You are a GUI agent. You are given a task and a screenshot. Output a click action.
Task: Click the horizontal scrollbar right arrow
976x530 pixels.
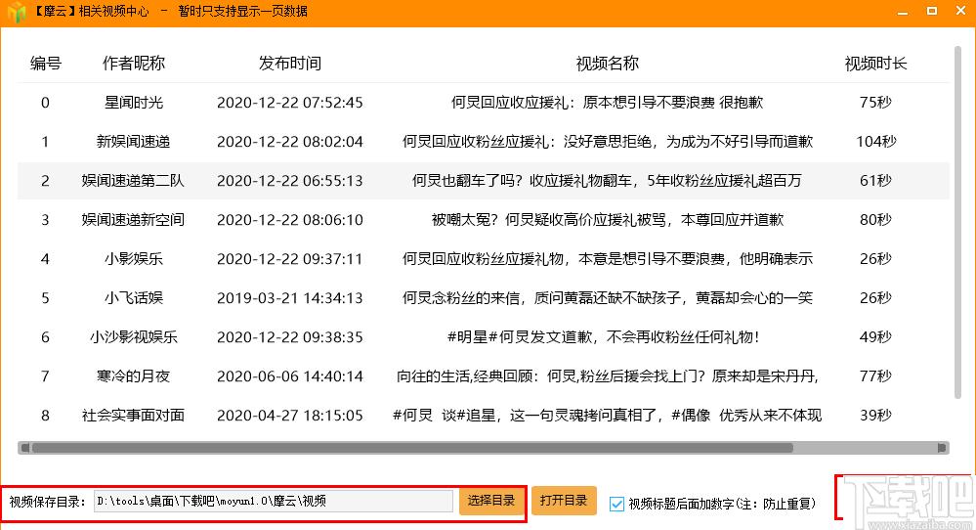pos(943,448)
